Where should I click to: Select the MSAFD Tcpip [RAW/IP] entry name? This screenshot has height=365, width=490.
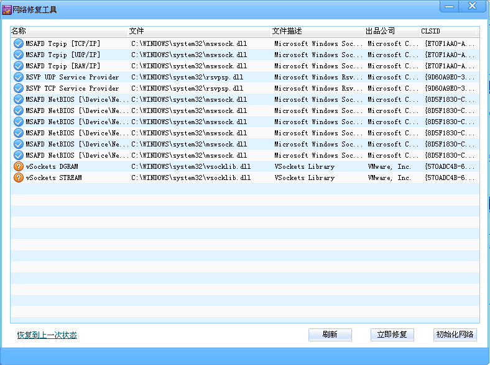pyautogui.click(x=63, y=66)
